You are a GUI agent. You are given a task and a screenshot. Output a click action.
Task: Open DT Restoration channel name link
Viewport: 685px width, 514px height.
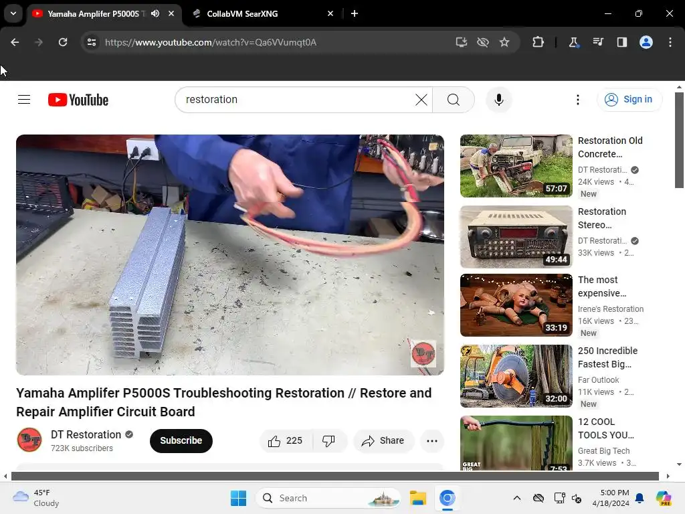[x=86, y=434]
